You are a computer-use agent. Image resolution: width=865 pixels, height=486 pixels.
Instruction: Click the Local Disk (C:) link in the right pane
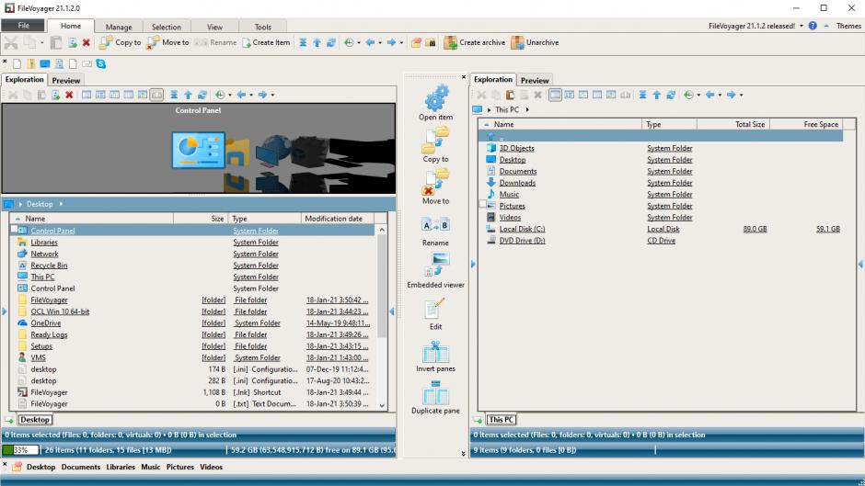tap(522, 229)
